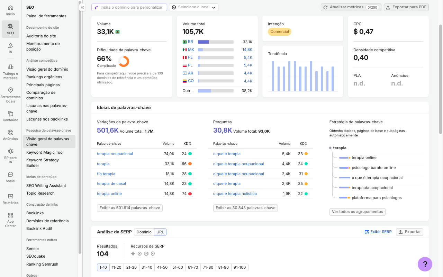Screen dimensions: 443x277
Task: Select results page 41-50
Action: coord(162,267)
